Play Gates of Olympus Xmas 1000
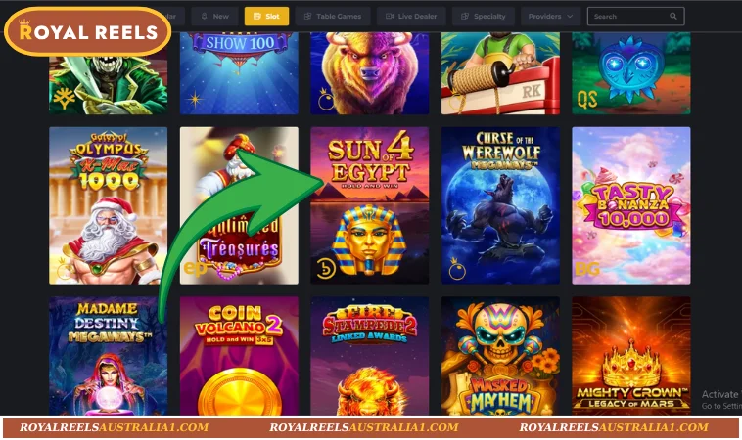742x440 pixels. tap(108, 205)
